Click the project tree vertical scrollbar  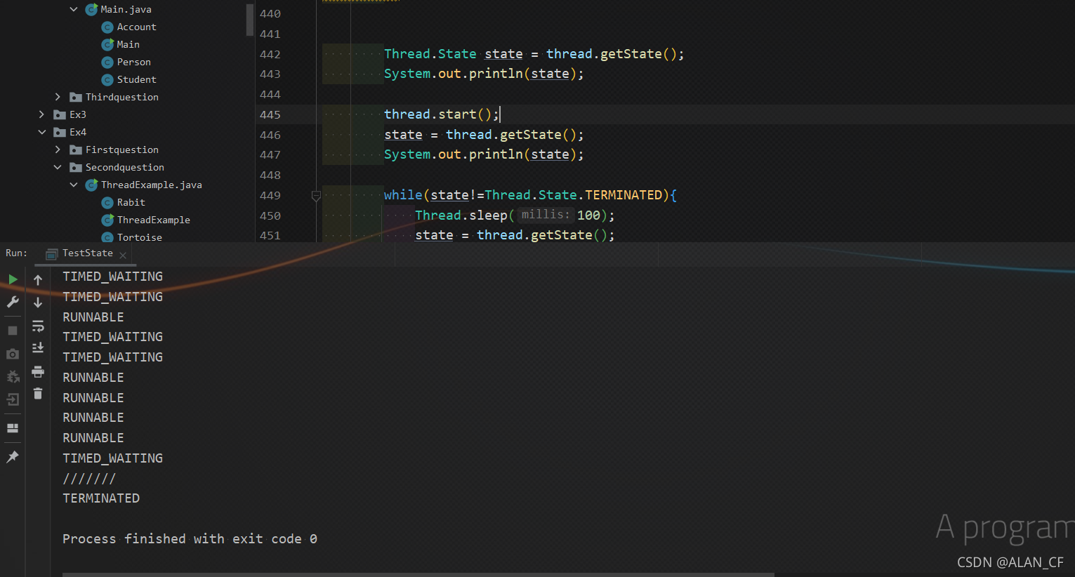point(250,20)
